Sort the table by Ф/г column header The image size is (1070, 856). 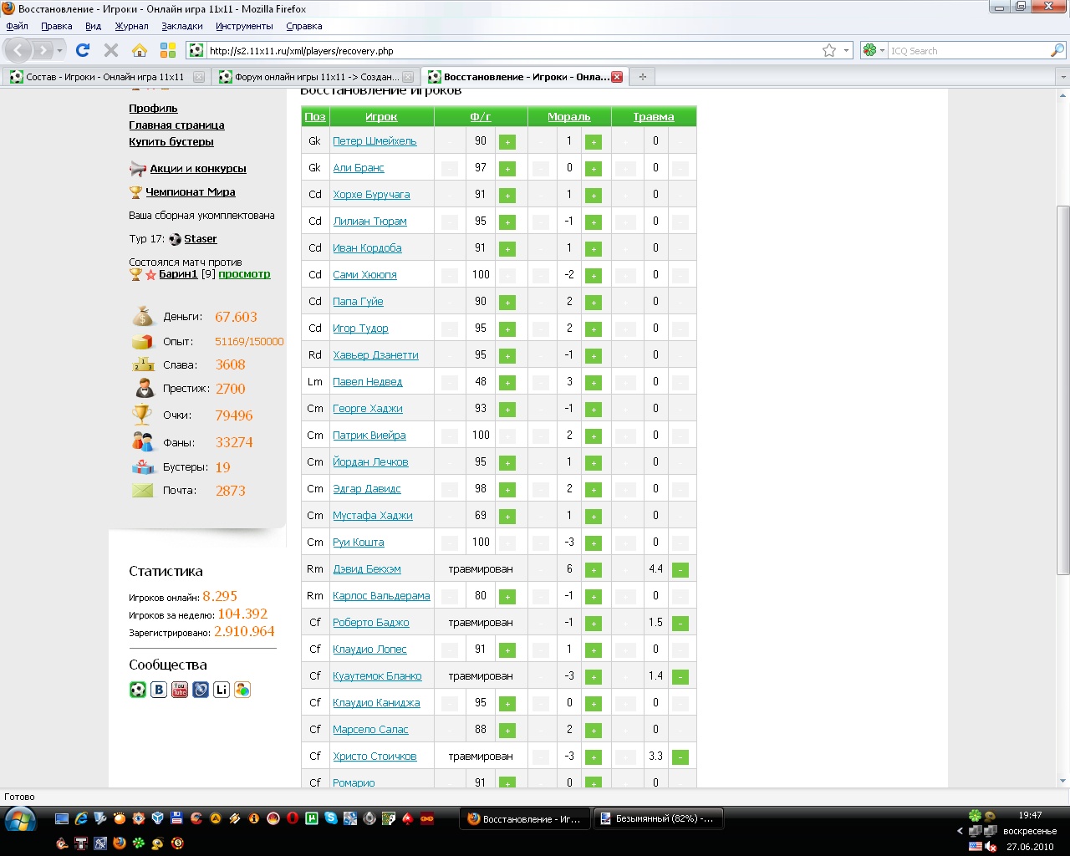pyautogui.click(x=481, y=117)
